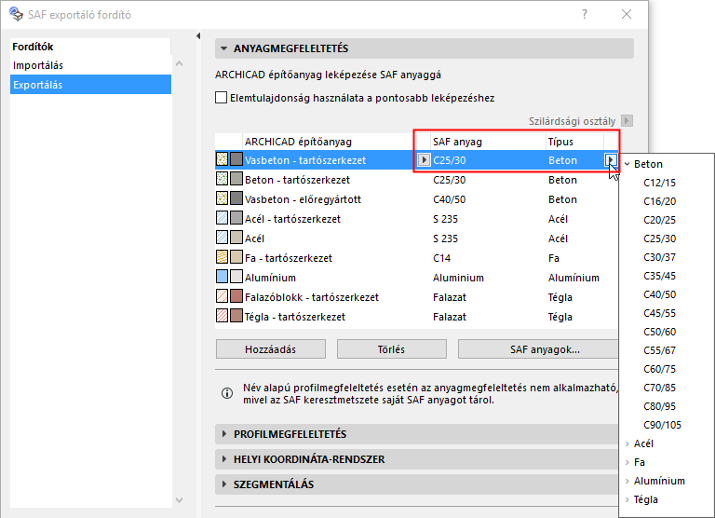
Task: Pick C50/60 from the popup menu
Action: click(659, 332)
